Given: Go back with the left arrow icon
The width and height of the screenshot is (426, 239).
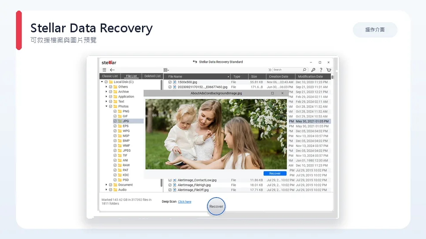Looking at the screenshot, I should pyautogui.click(x=112, y=70).
